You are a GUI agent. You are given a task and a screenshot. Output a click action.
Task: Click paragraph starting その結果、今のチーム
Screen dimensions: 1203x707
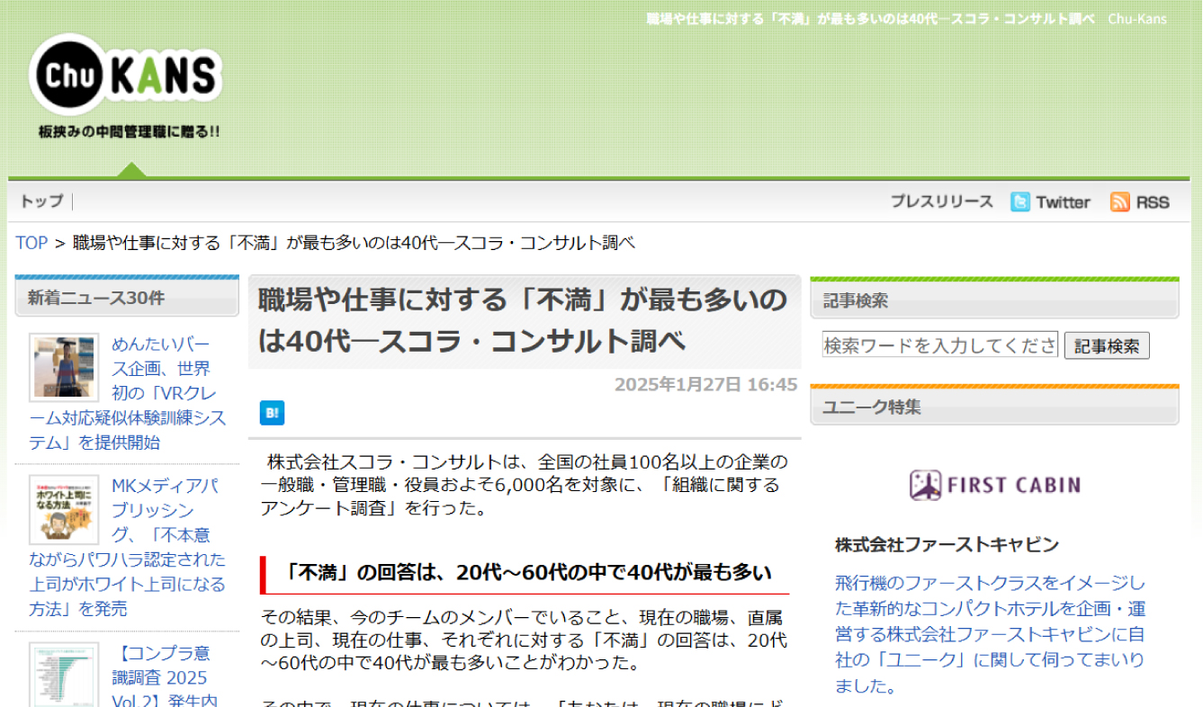pyautogui.click(x=525, y=640)
